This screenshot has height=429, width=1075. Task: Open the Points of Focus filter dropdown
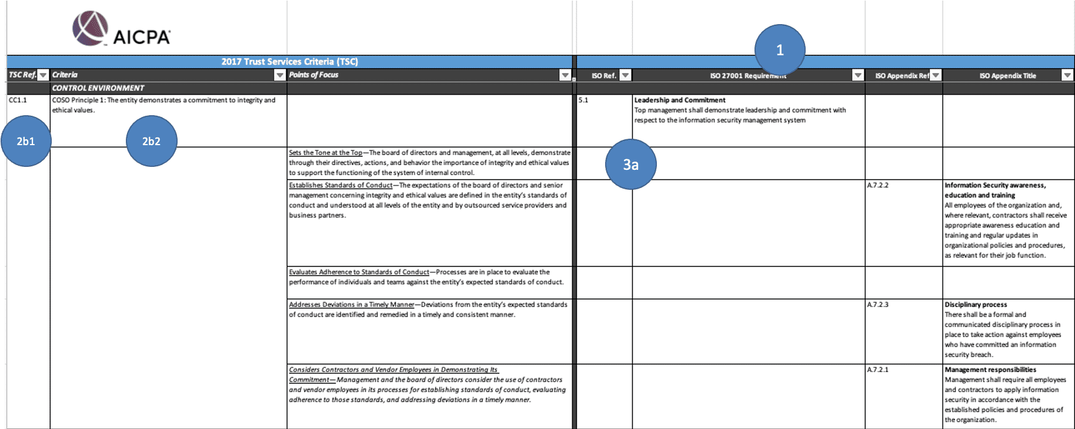click(565, 75)
